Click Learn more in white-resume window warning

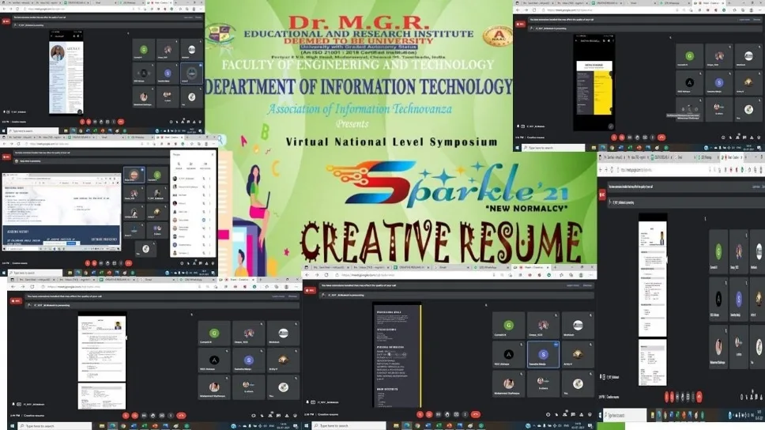tap(278, 296)
